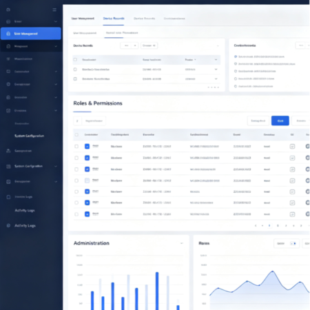
Task: Flip the toggle switch in Roles chart header
Action: tap(293, 243)
